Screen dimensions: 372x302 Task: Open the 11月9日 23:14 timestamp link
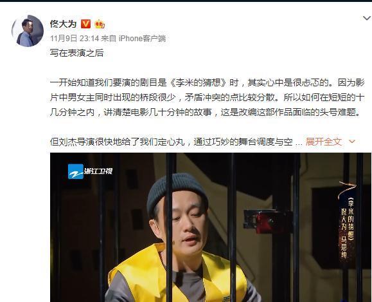[75, 38]
